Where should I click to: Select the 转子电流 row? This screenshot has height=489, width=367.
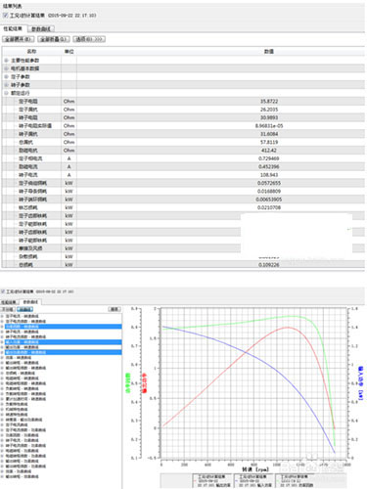tap(183, 175)
